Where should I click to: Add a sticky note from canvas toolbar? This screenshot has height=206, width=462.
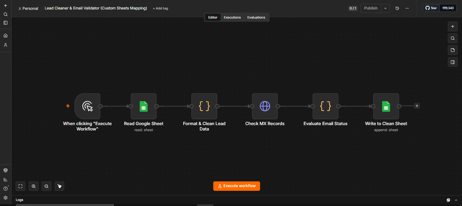point(453,50)
